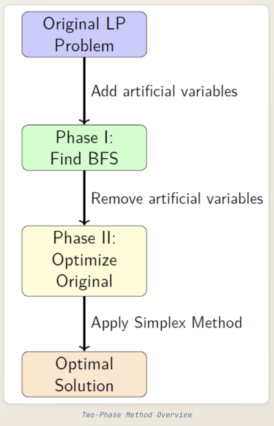Viewport: 274px width, 426px height.
Task: Select the green Phase I Find BFS box
Action: (84, 148)
